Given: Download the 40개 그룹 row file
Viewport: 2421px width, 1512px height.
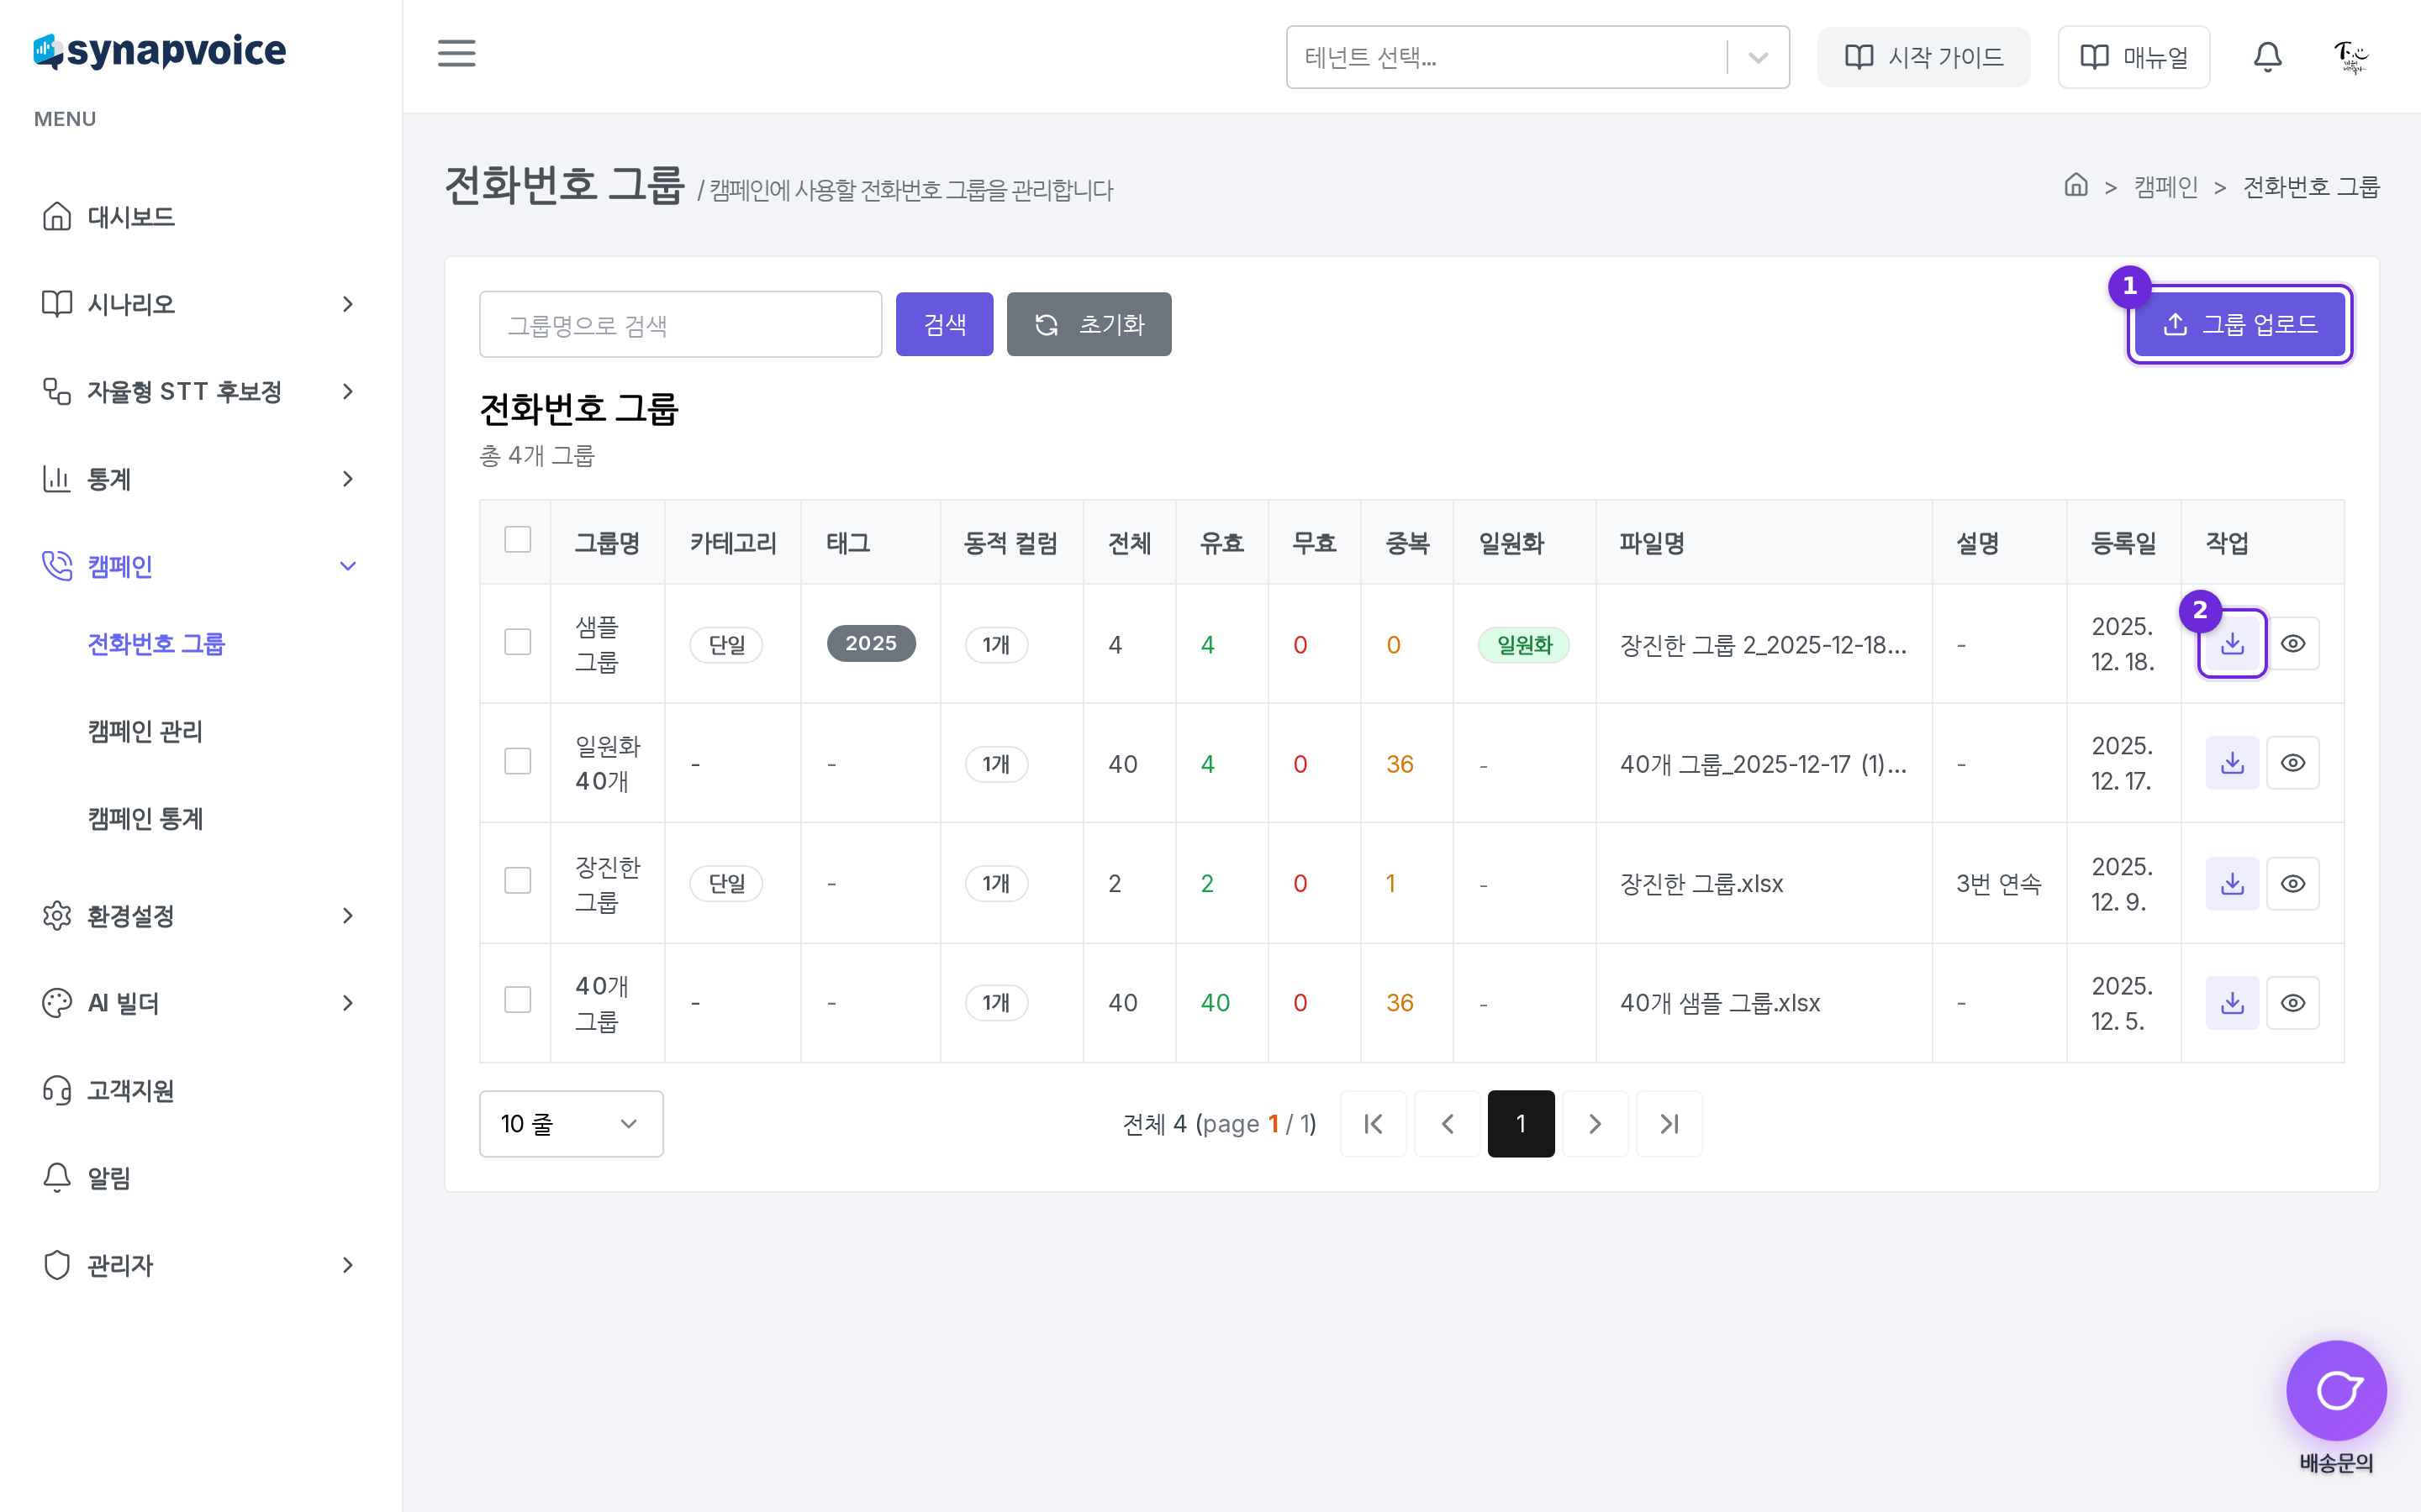Looking at the screenshot, I should pyautogui.click(x=2232, y=1003).
